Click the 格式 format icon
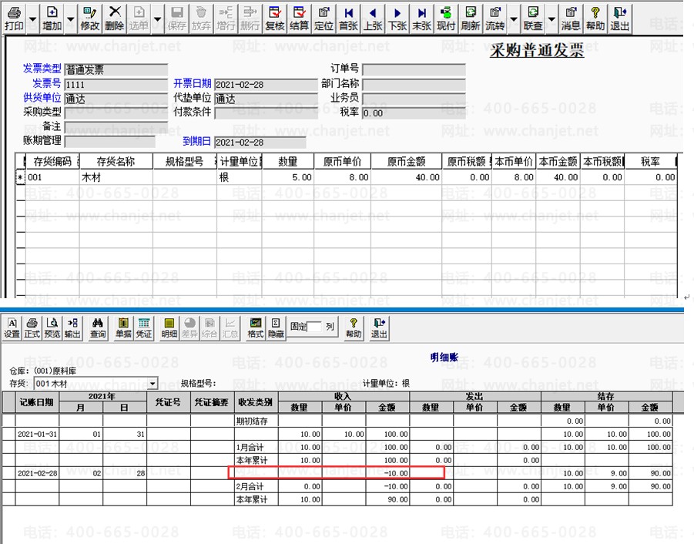694x544 pixels. (256, 328)
